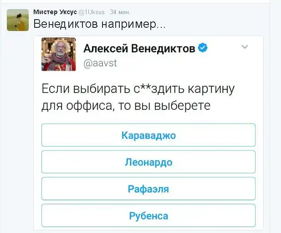The image size is (281, 233).
Task: Pick the Рубенса poll option
Action: (x=148, y=216)
